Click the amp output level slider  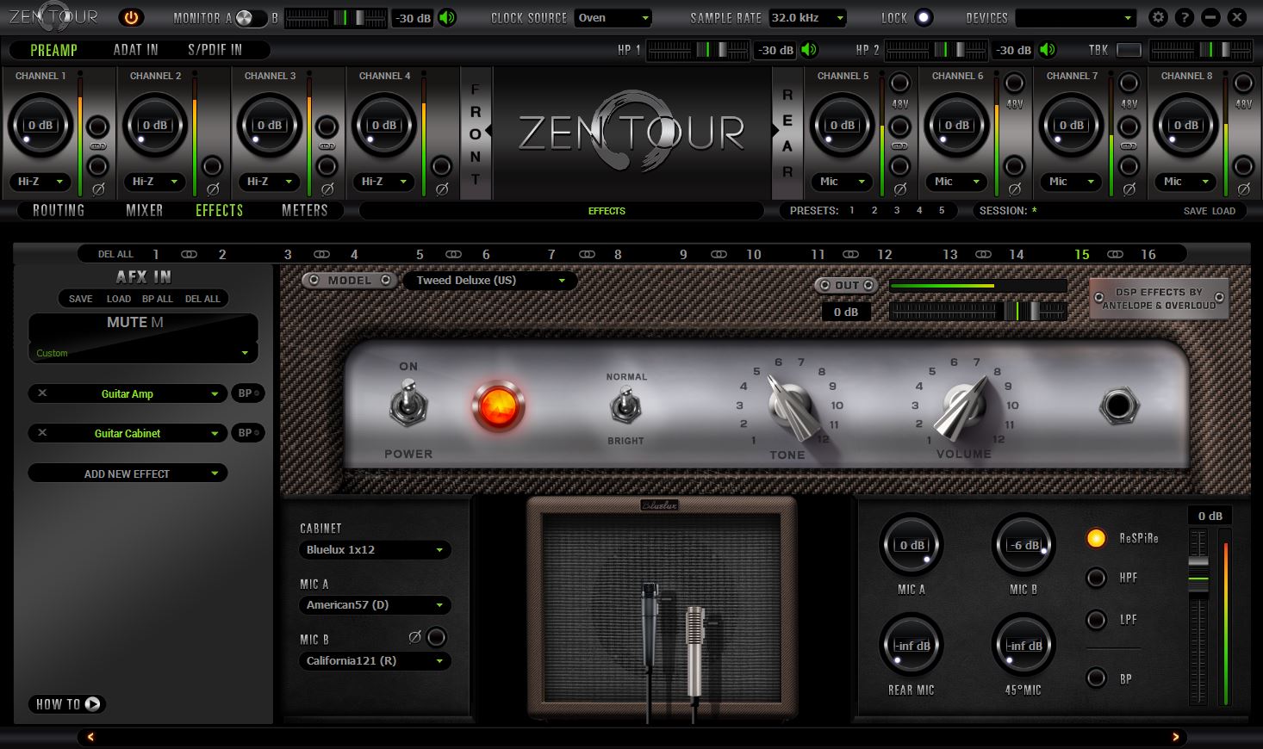click(978, 311)
